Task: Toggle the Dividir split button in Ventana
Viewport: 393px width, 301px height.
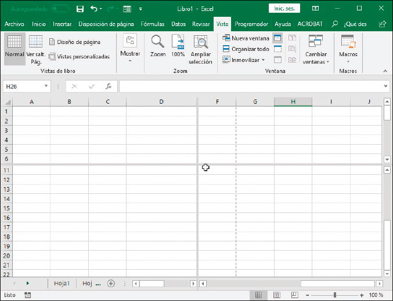Action: 277,38
